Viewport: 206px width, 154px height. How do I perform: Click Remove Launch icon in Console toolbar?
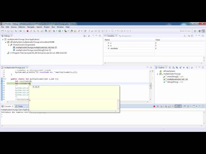(x=158, y=106)
